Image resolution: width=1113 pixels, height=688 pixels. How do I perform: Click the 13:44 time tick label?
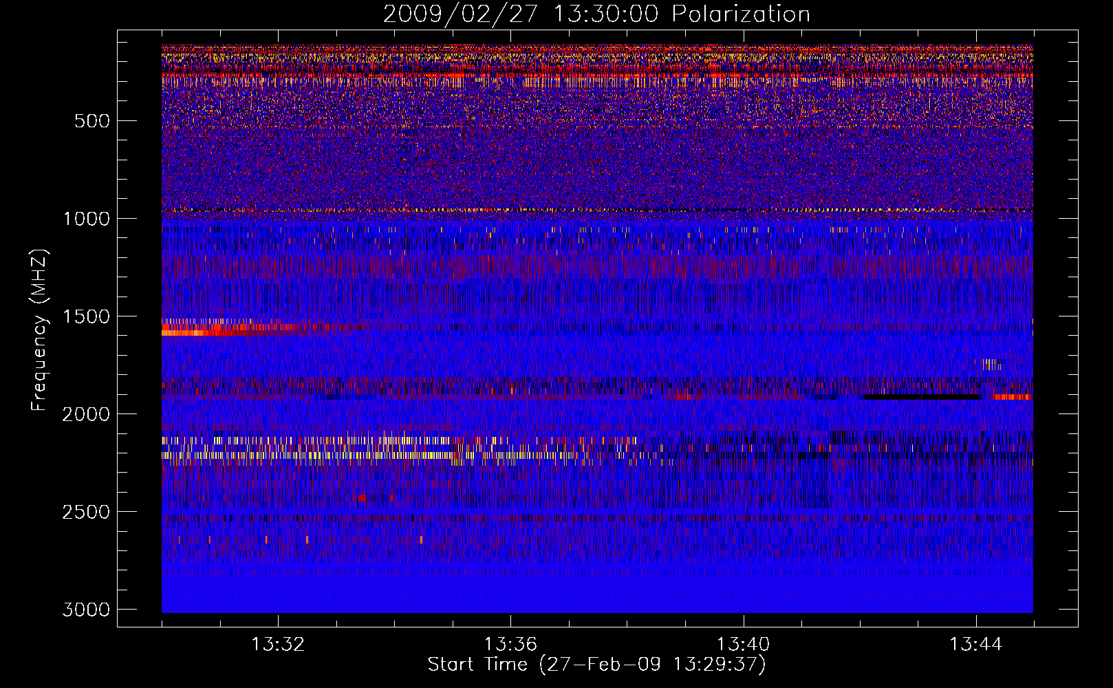975,645
